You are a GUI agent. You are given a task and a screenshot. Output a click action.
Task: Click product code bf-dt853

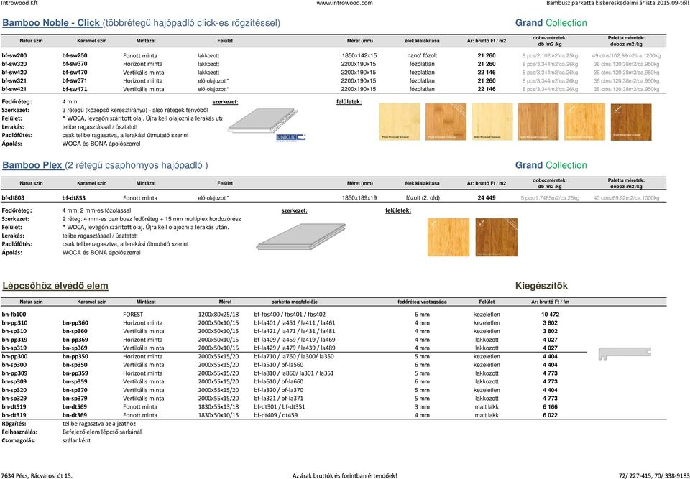74,198
